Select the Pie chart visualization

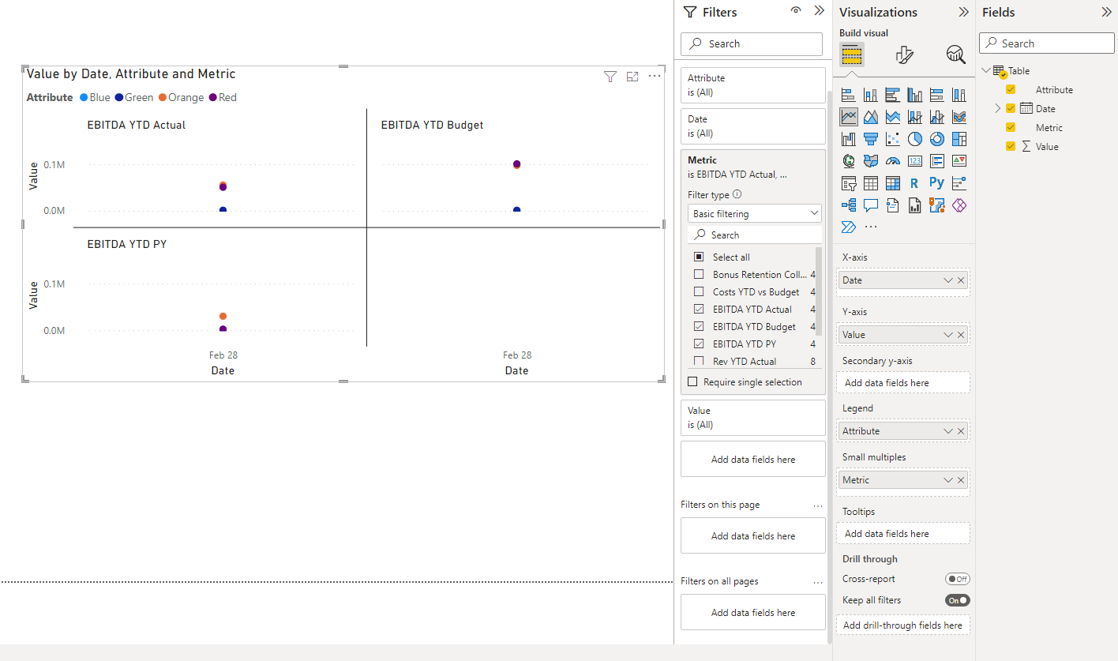915,139
